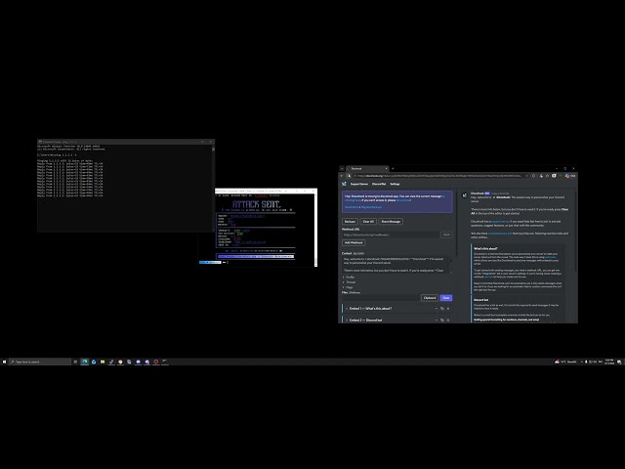This screenshot has width=625, height=469.
Task: Move Embed 1 down with its arrow icon
Action: pos(437,309)
